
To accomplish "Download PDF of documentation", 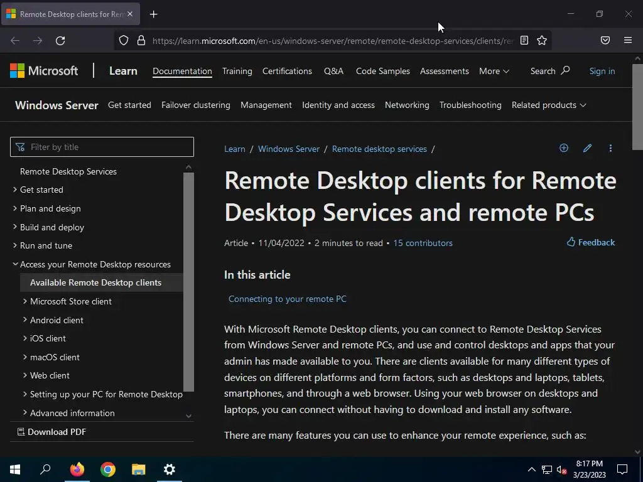I will tap(51, 432).
